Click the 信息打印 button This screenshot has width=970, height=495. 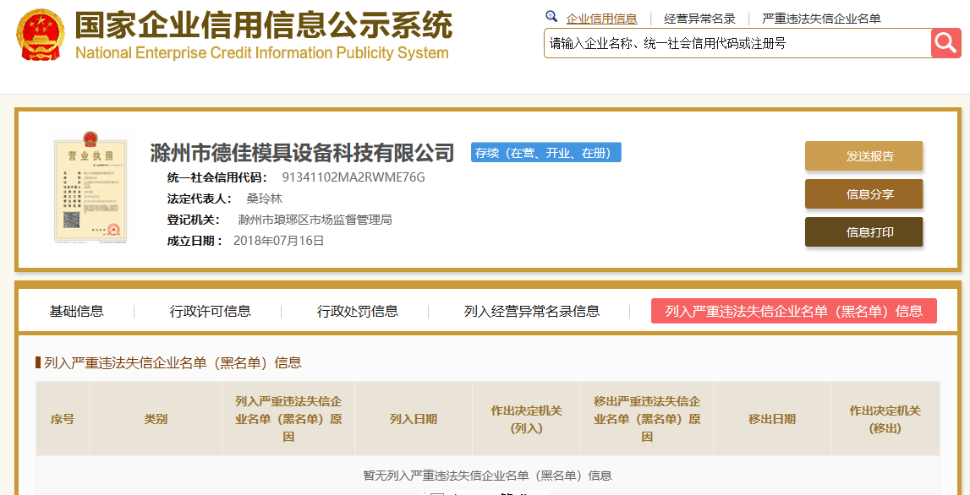click(x=863, y=232)
